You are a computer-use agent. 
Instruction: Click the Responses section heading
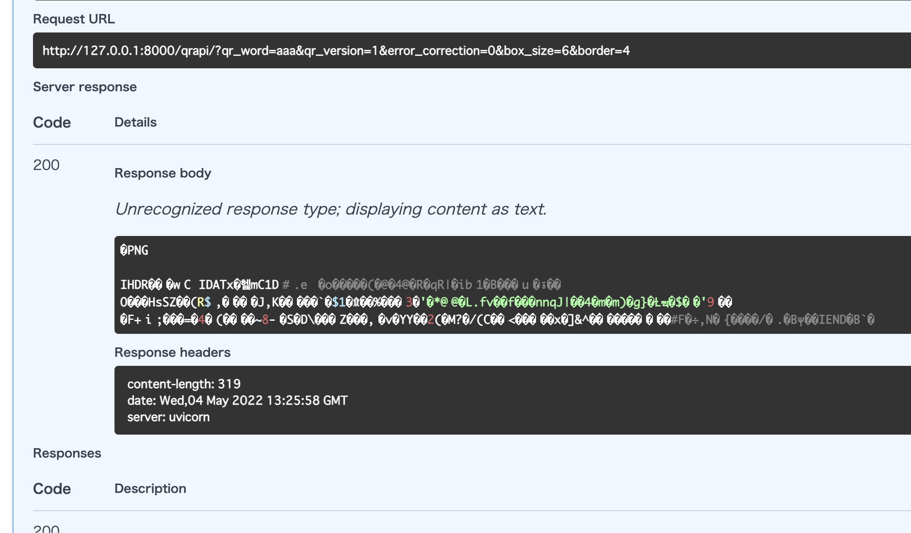click(x=67, y=453)
